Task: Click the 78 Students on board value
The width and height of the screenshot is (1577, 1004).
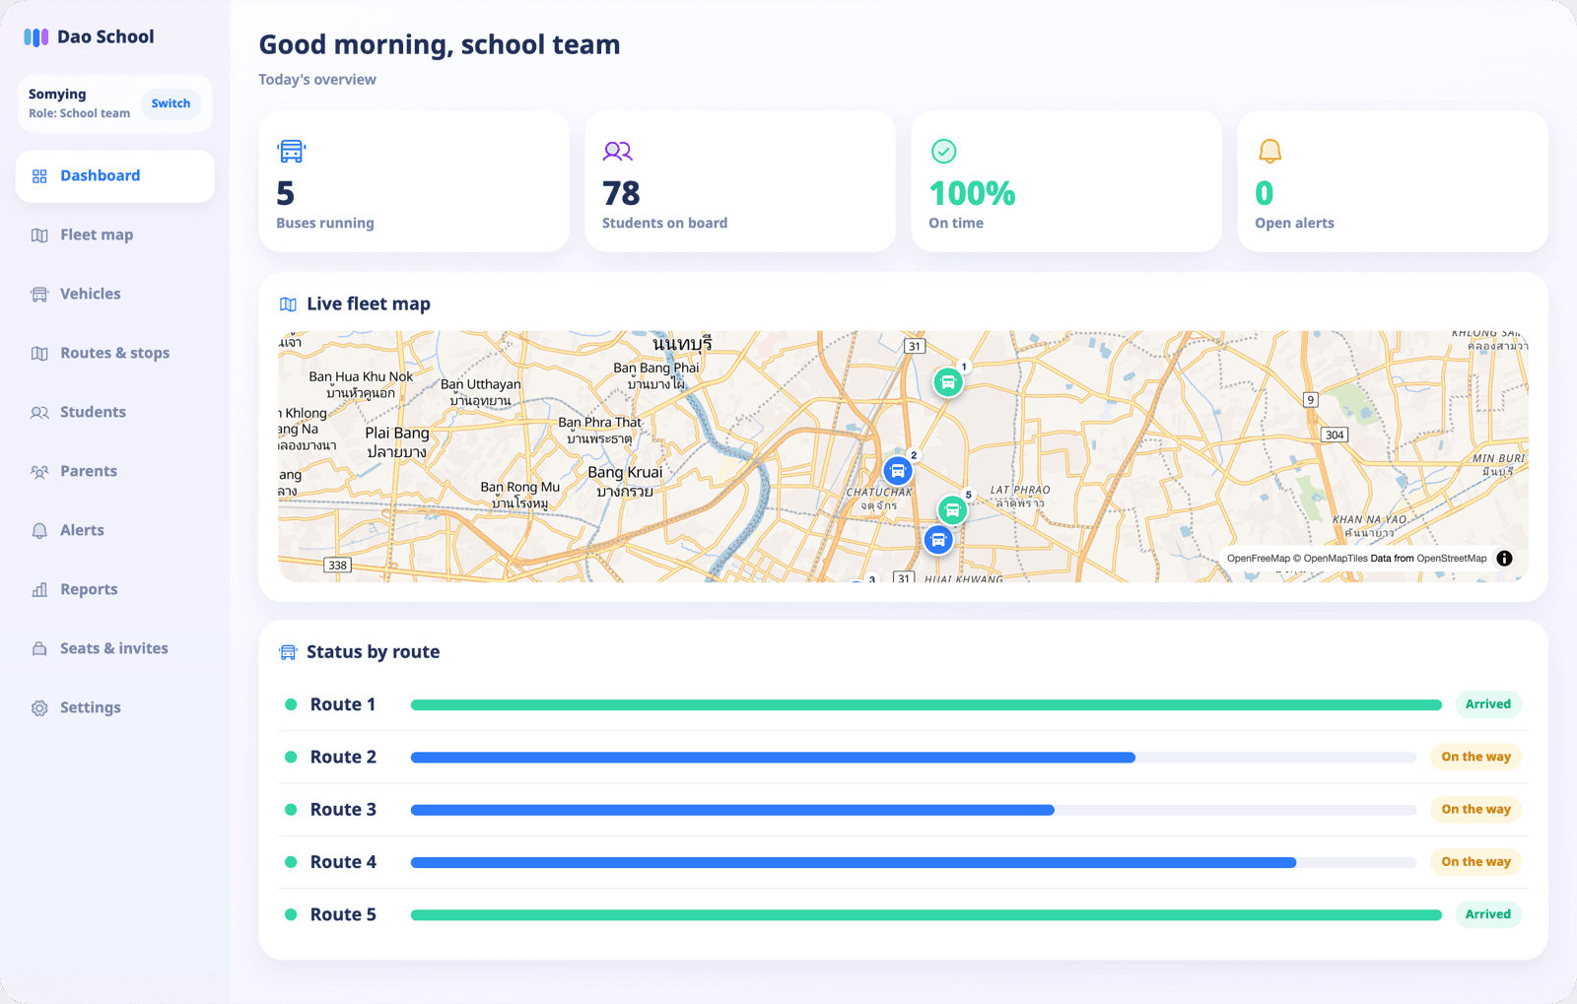Action: coord(621,193)
